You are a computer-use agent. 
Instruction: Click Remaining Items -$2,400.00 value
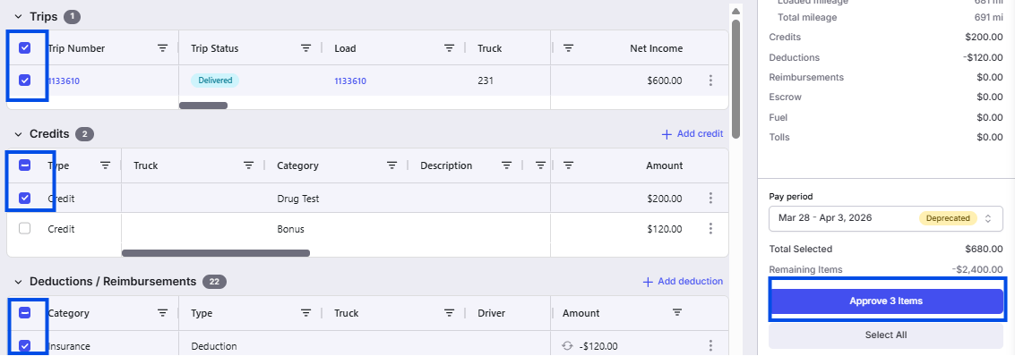click(x=977, y=269)
